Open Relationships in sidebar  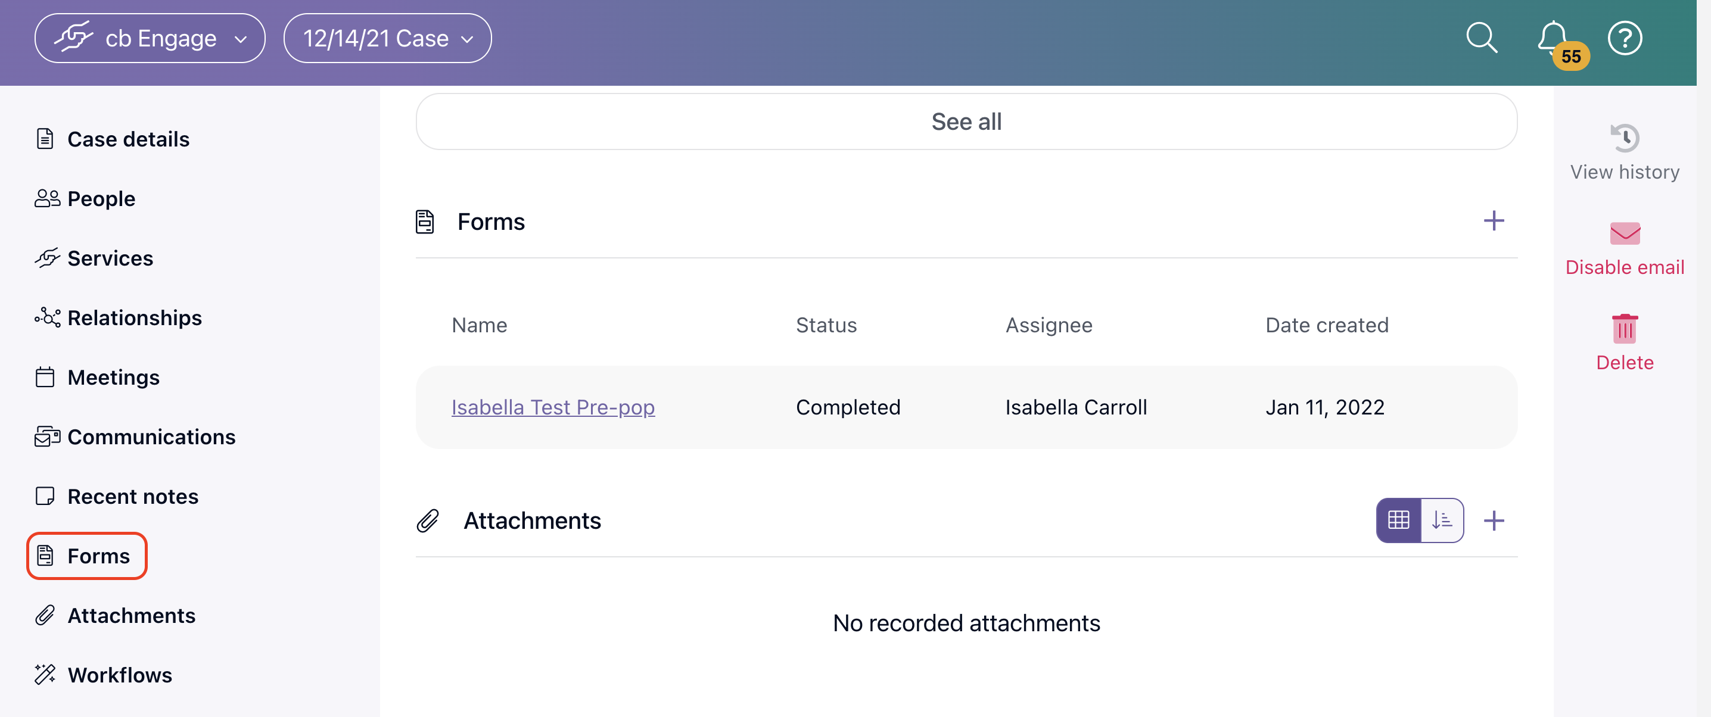[117, 317]
